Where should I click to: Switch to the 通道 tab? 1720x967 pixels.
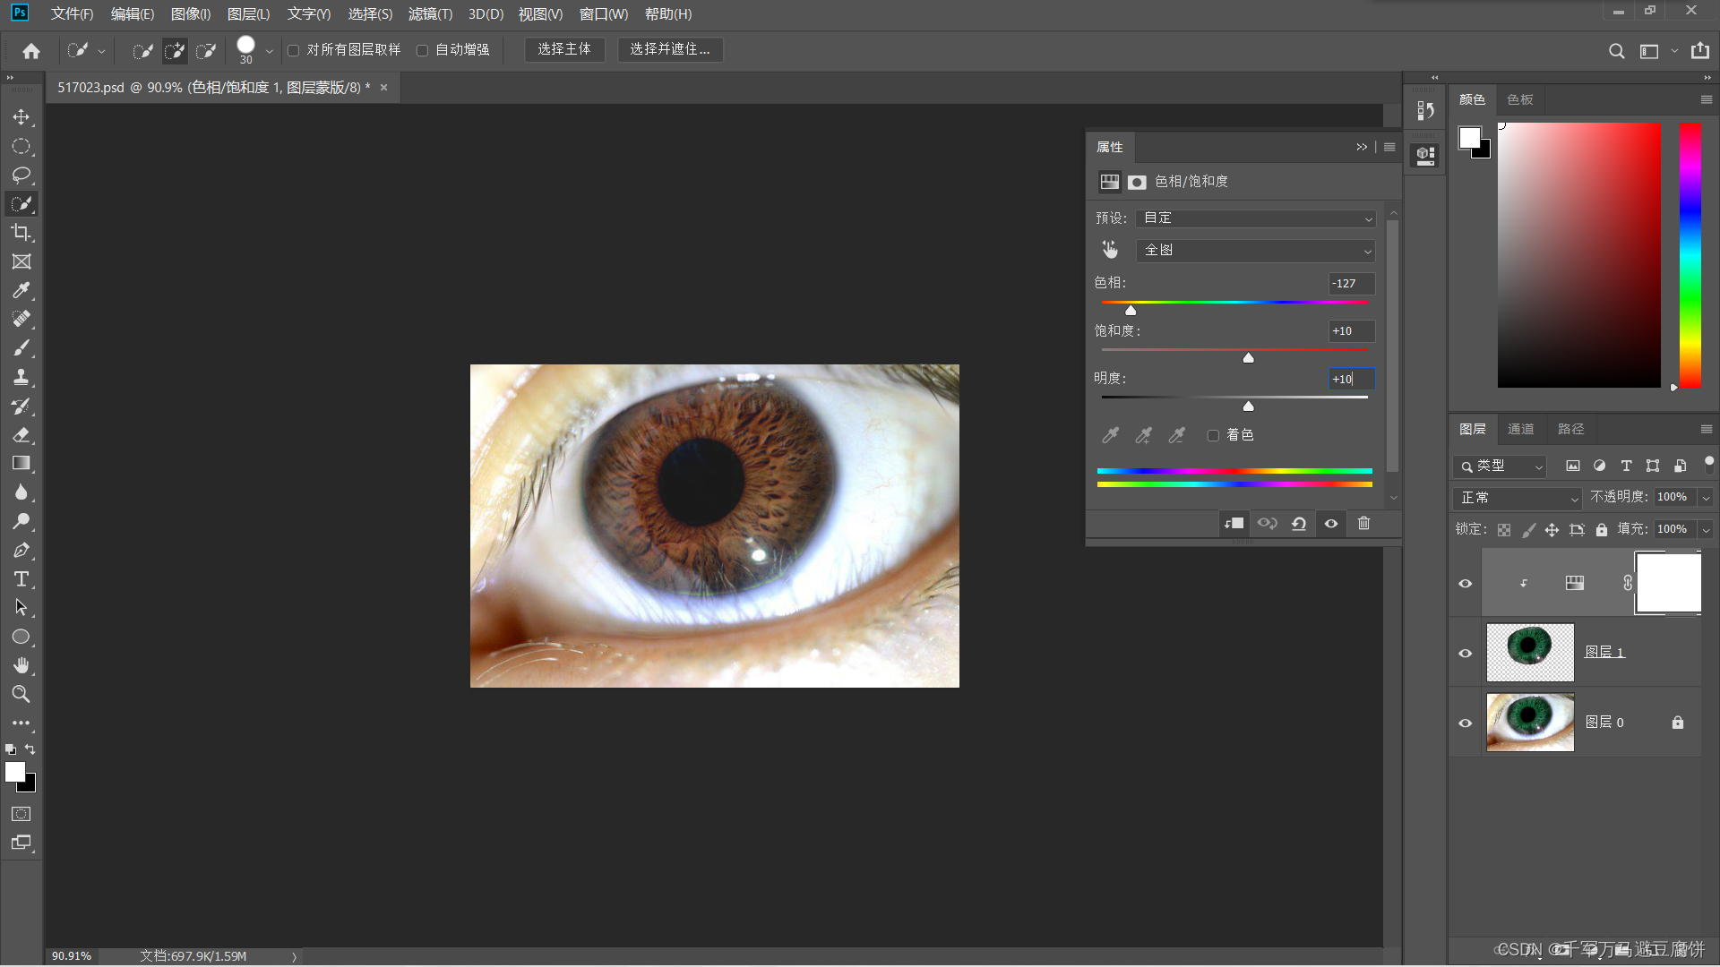[1520, 429]
